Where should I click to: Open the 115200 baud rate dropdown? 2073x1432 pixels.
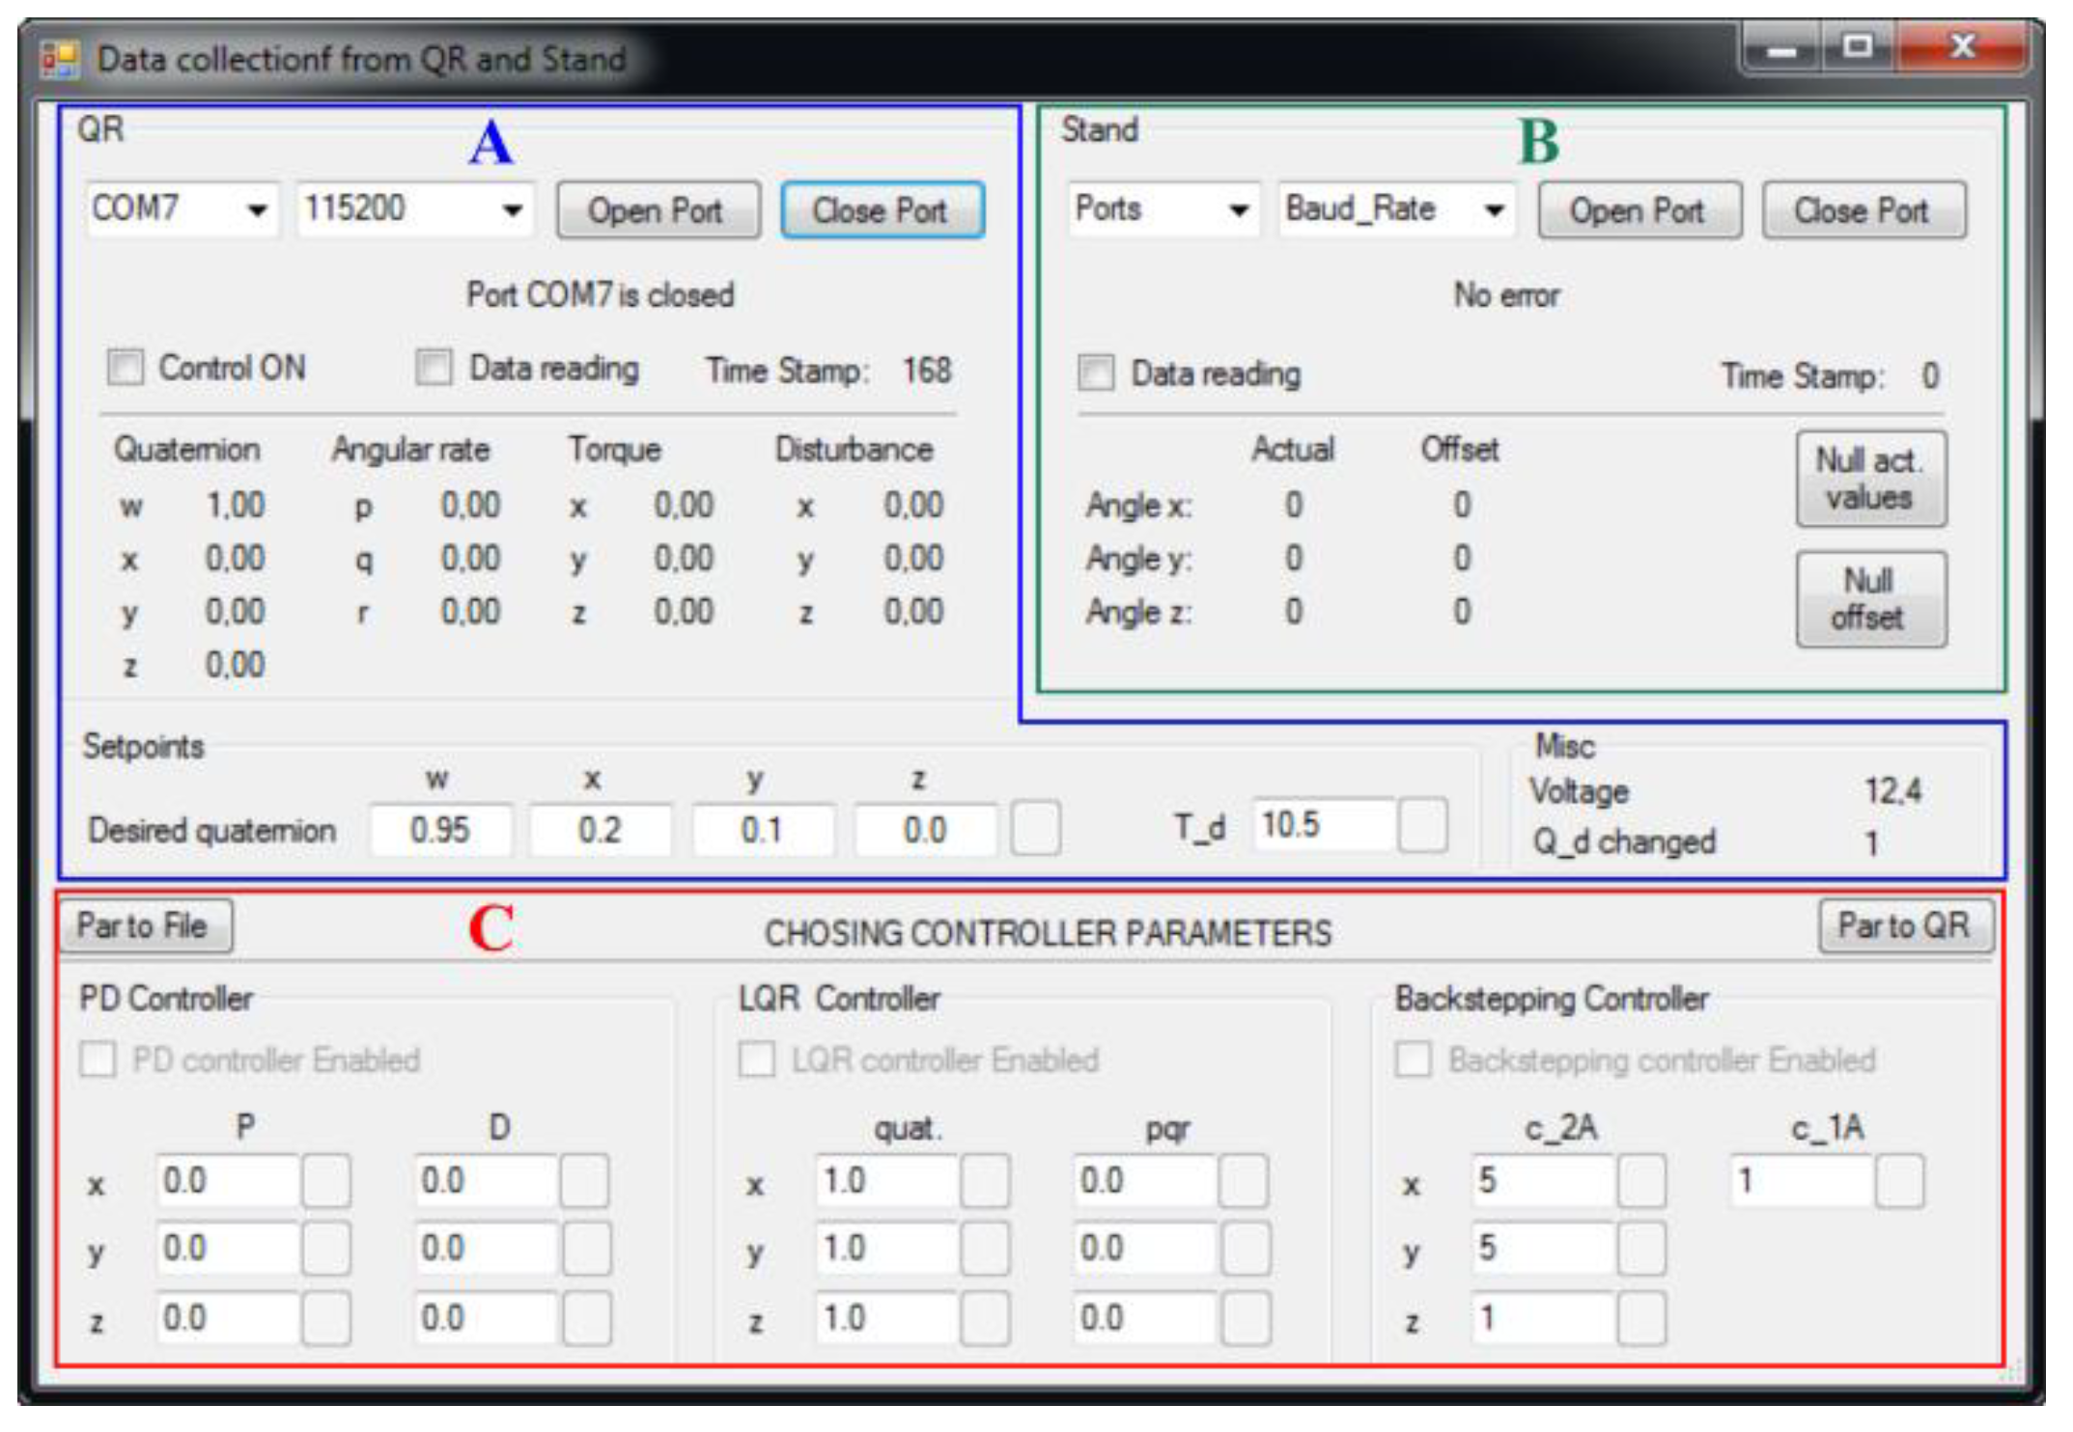513,209
